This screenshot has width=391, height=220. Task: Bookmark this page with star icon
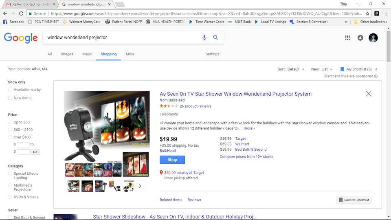click(367, 13)
